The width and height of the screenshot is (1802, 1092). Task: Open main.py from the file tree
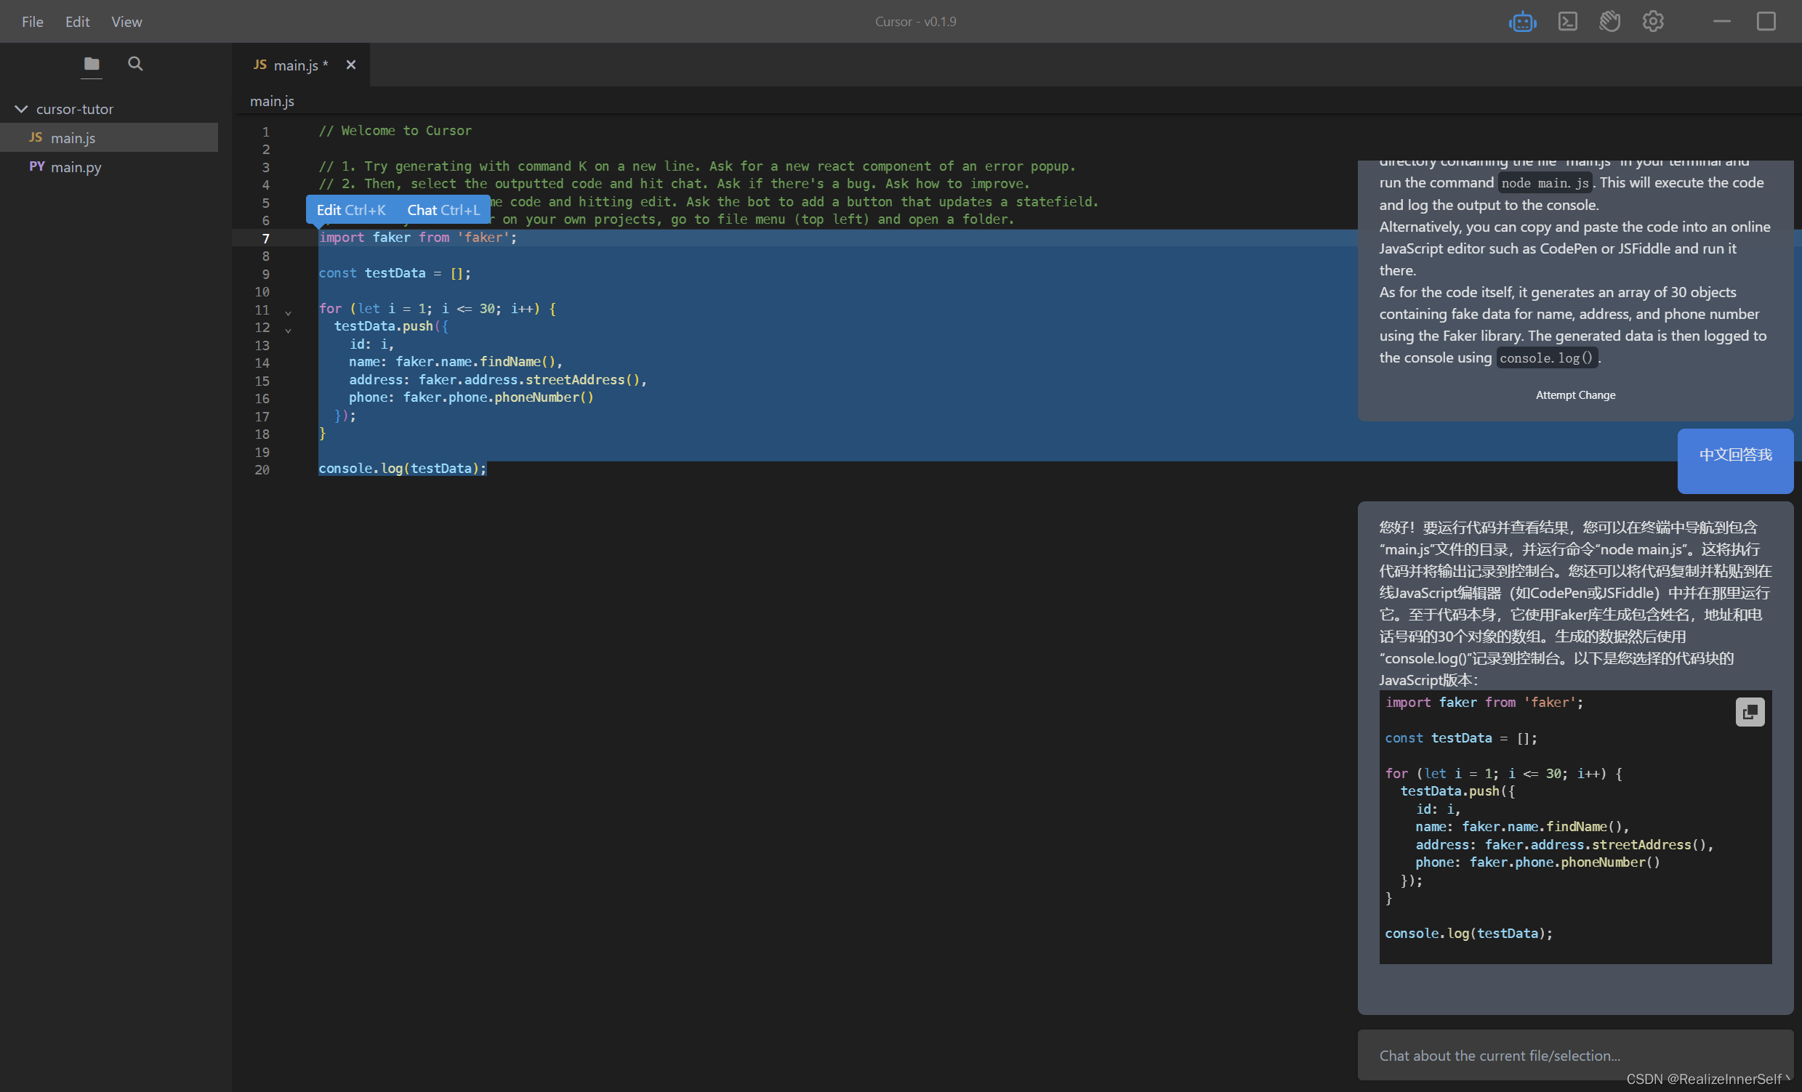click(x=109, y=166)
